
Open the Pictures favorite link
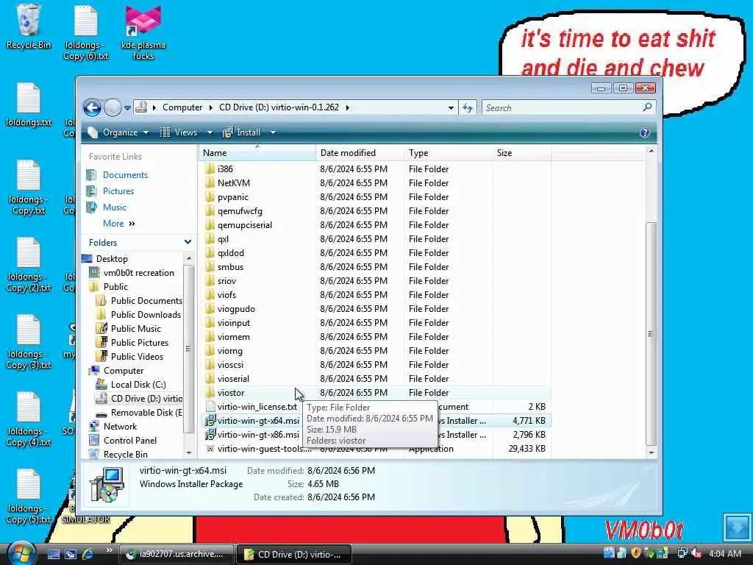point(118,191)
